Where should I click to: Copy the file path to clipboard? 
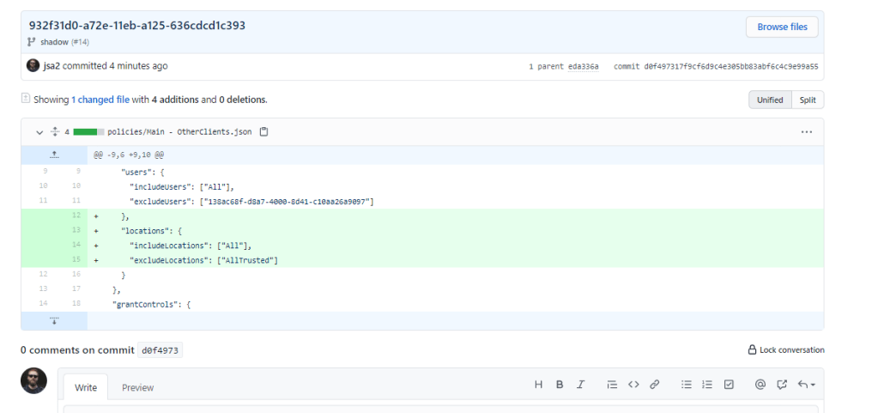coord(264,132)
